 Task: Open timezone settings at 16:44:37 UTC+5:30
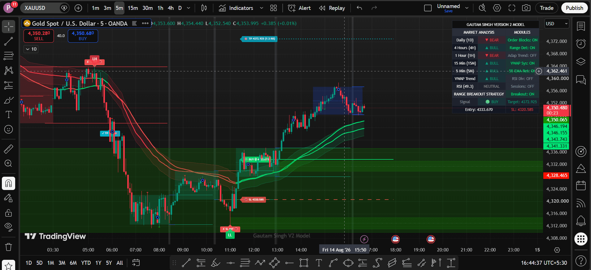(544, 263)
